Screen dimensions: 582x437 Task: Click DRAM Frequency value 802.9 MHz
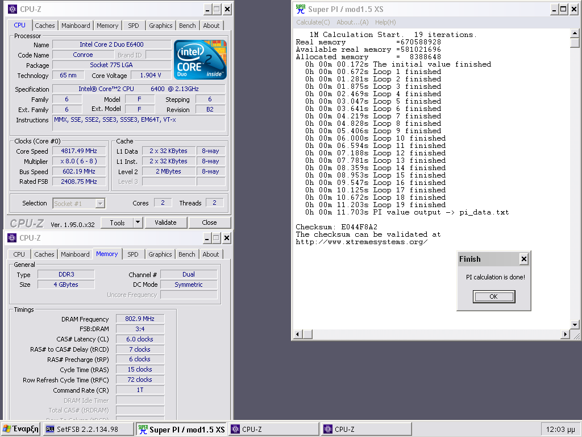[140, 319]
